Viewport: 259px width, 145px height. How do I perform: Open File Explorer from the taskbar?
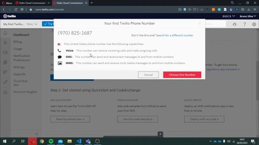point(70,141)
